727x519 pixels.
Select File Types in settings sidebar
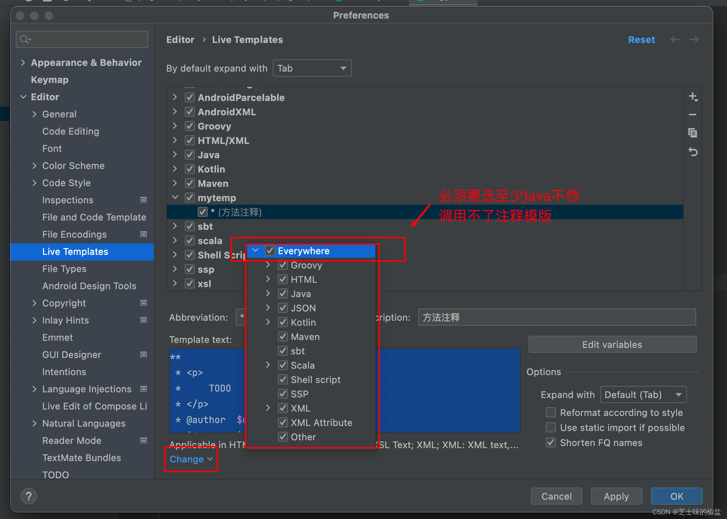coord(64,269)
